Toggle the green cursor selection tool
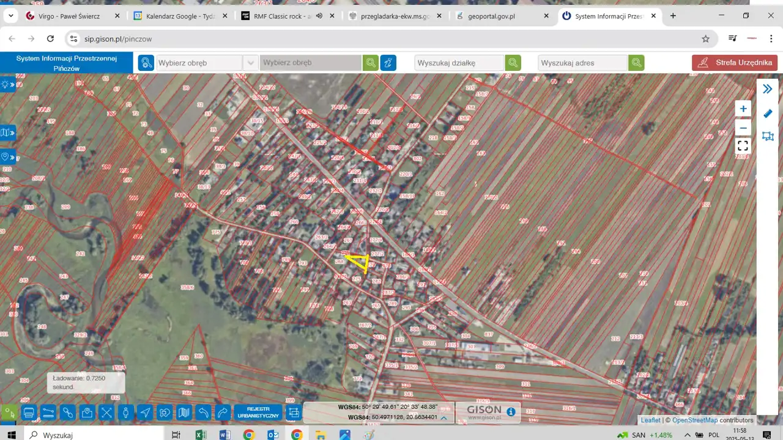Viewport: 783px width, 440px height. pos(9,413)
